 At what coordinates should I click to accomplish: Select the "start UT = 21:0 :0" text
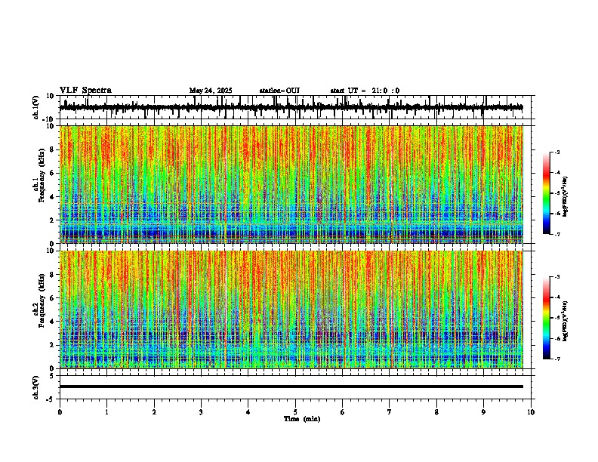[x=365, y=91]
